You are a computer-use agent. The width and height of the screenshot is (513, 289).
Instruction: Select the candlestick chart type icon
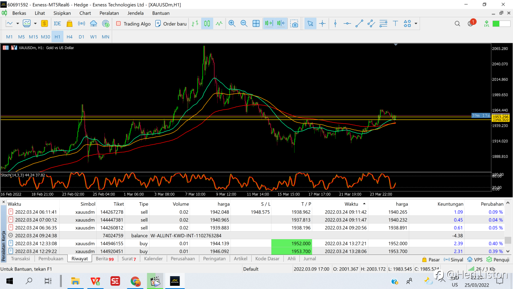click(207, 24)
